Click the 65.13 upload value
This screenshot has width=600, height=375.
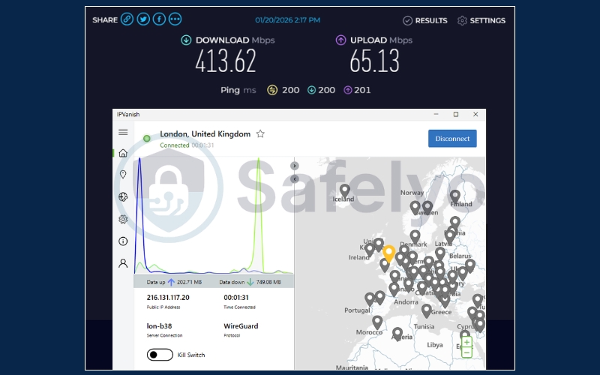[x=374, y=61]
